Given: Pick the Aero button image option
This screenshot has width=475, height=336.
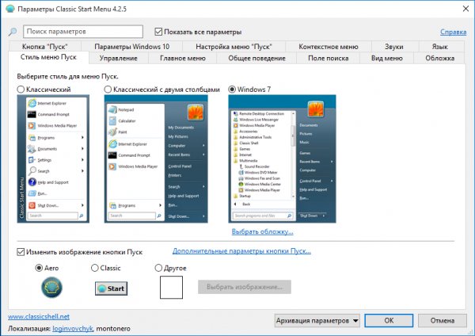Looking at the screenshot, I should pos(39,268).
